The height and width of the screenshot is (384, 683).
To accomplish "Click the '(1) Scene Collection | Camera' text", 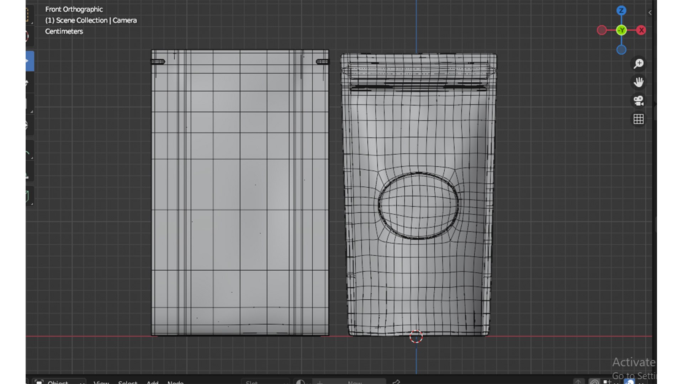I will coord(91,20).
